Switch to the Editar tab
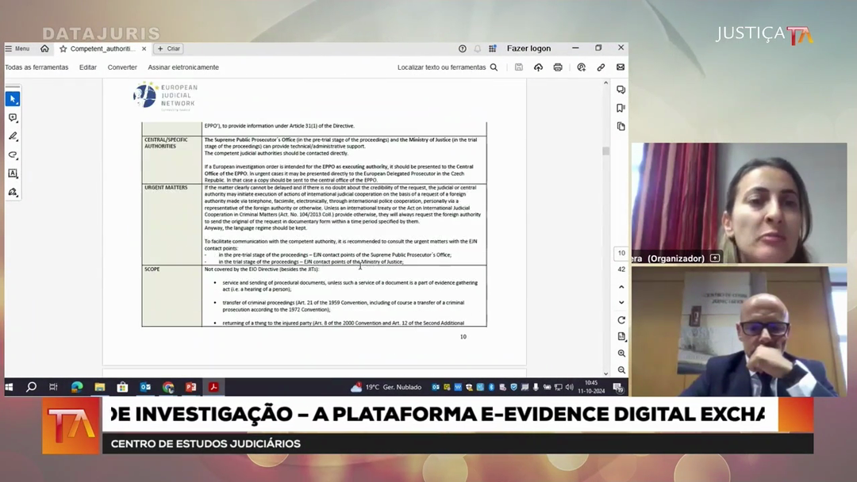 (x=88, y=67)
